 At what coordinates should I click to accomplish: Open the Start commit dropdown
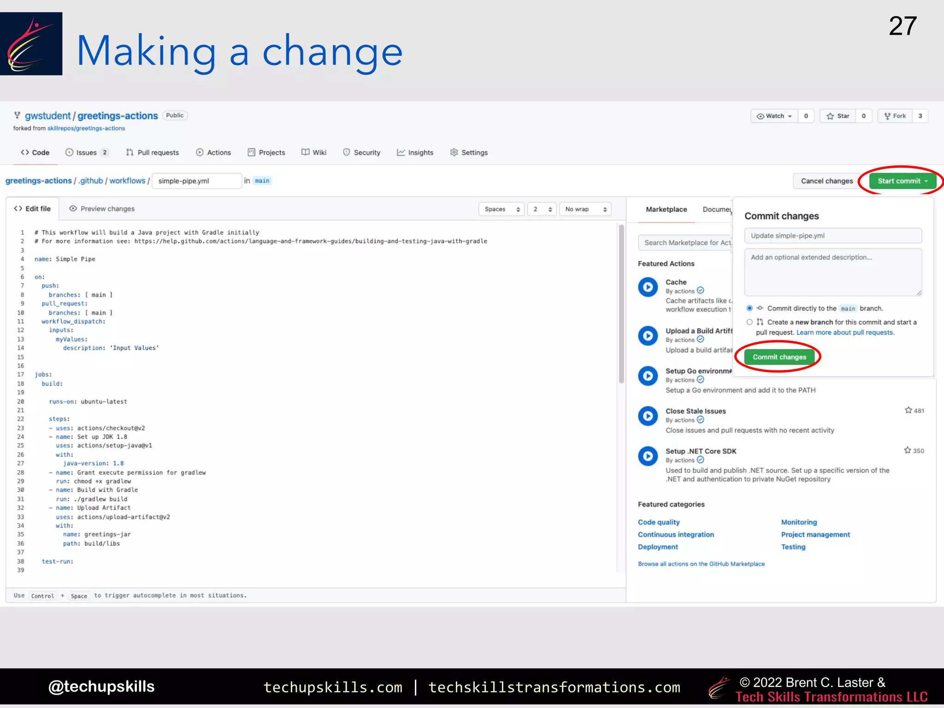point(903,181)
